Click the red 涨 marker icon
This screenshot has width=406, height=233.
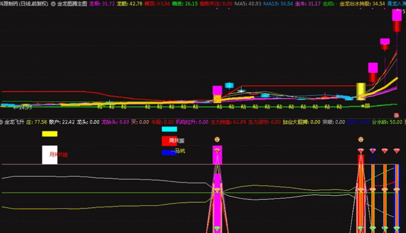396,115
